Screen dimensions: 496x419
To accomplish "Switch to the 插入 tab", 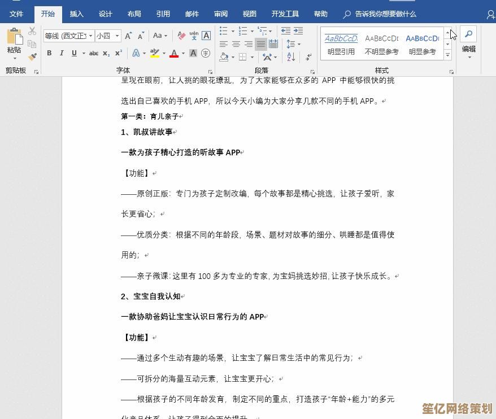I will click(77, 14).
